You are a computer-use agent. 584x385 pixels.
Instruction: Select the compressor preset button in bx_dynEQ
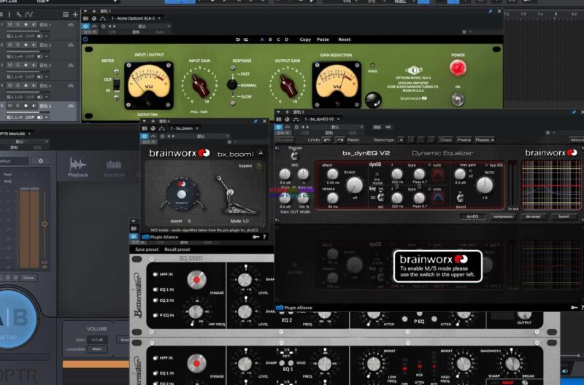(503, 217)
